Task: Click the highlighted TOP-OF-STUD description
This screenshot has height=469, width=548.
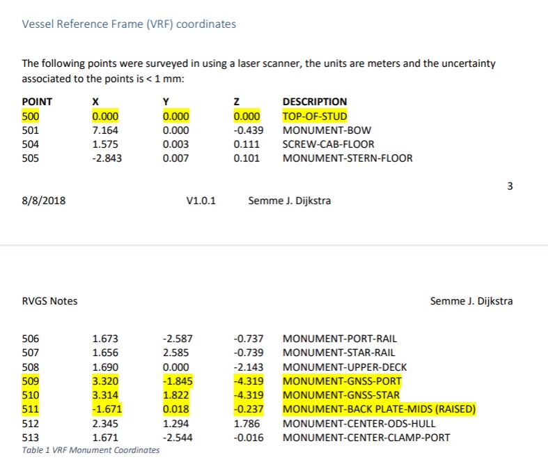Action: pyautogui.click(x=315, y=116)
